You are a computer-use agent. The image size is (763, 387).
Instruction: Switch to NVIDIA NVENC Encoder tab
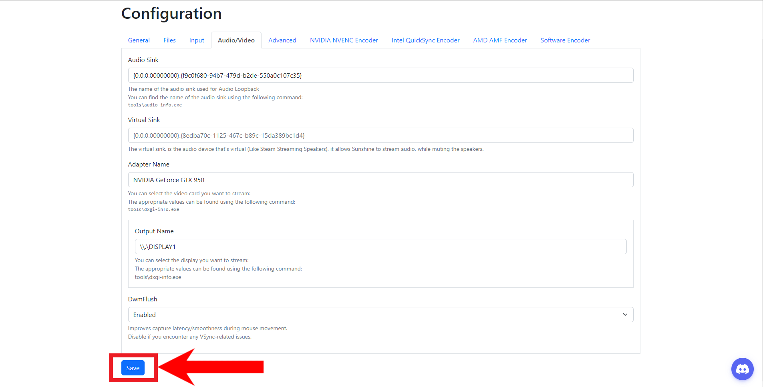344,40
